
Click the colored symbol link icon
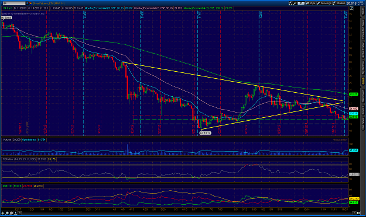[x=30, y=3]
